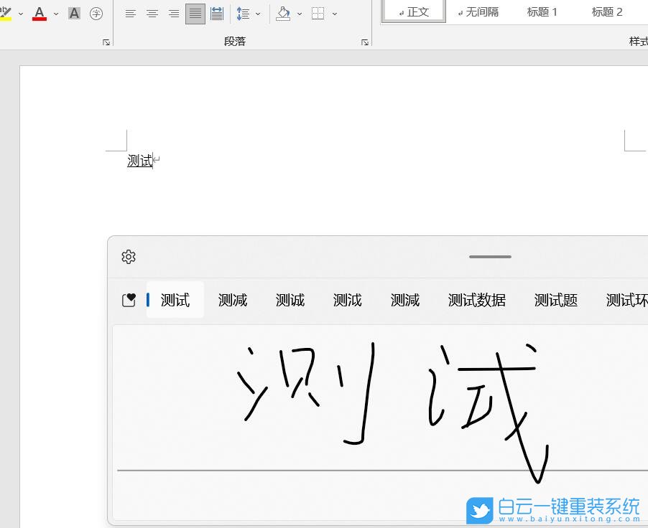Image resolution: width=648 pixels, height=528 pixels.
Task: Apply right paragraph alignment
Action: tap(173, 13)
